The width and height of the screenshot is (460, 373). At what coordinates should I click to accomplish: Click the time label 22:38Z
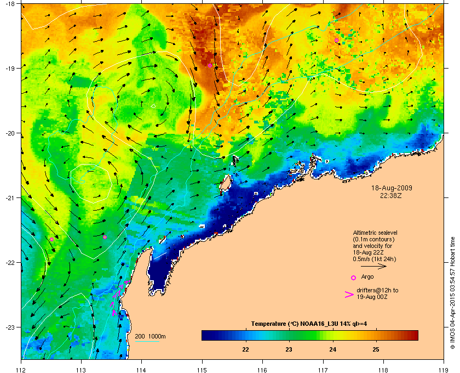click(x=391, y=195)
